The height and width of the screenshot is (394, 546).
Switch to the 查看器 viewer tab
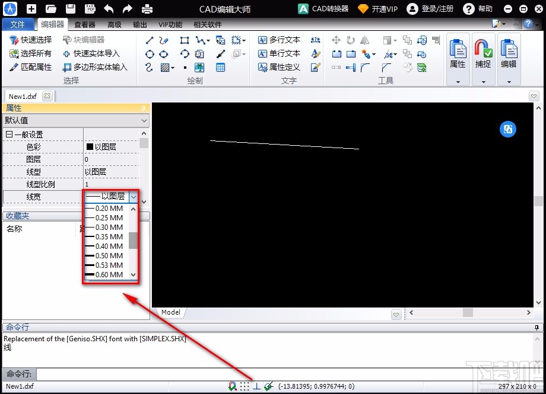coord(85,25)
